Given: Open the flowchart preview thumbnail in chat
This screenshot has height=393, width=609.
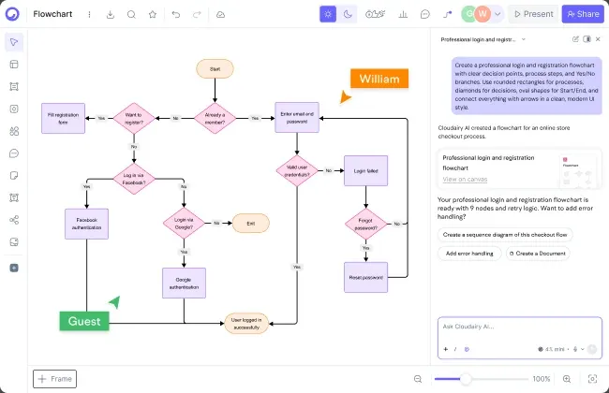Looking at the screenshot, I should (x=579, y=171).
